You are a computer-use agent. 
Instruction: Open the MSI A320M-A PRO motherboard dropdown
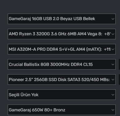pos(62,49)
